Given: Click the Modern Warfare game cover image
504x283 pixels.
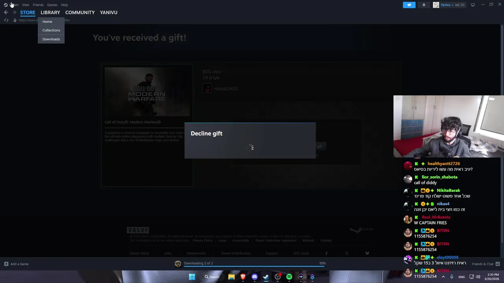Looking at the screenshot, I should (147, 92).
